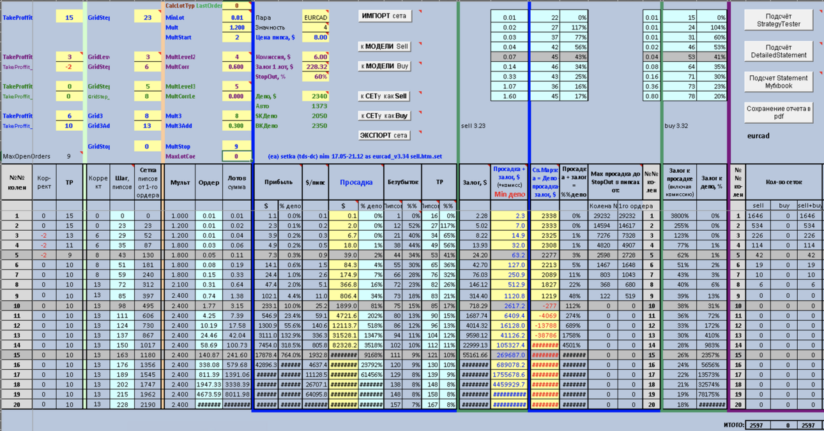This screenshot has height=431, width=824.
Task: Select the Mult value cell 1.200
Action: pos(237,27)
